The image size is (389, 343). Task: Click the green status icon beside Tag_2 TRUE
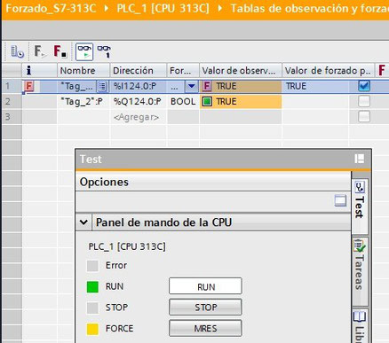[207, 102]
